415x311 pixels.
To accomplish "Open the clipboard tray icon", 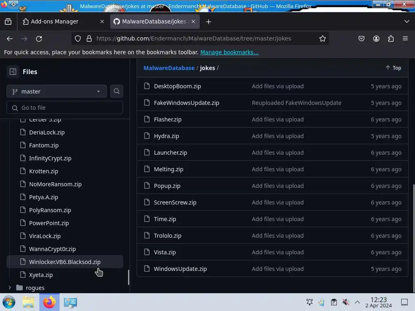I will (x=334, y=302).
